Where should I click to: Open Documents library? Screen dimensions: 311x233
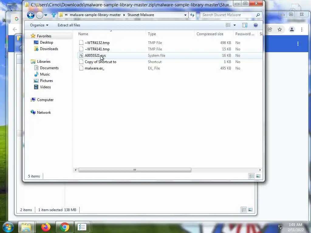(x=49, y=68)
